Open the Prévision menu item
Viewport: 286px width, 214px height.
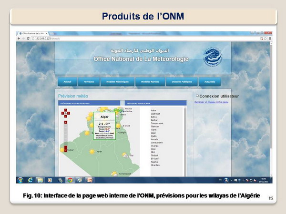89,82
